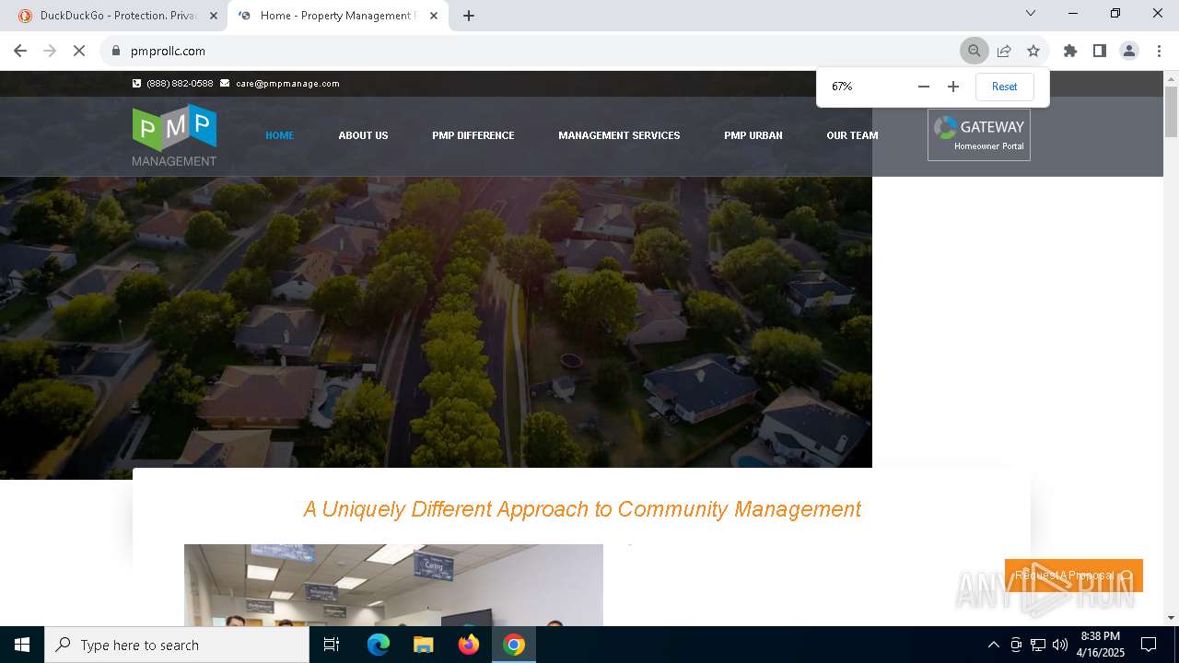The height and width of the screenshot is (663, 1179).
Task: Click the PMP Management logo
Action: pyautogui.click(x=174, y=135)
